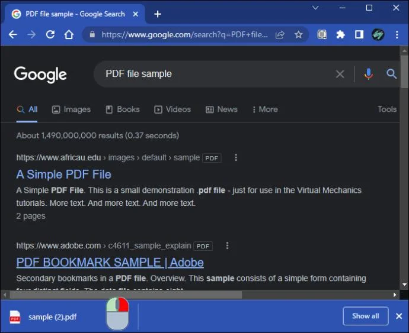Click the horizontal scrollbar thumb
Viewport: 409px width, 333px height.
[x=126, y=295]
